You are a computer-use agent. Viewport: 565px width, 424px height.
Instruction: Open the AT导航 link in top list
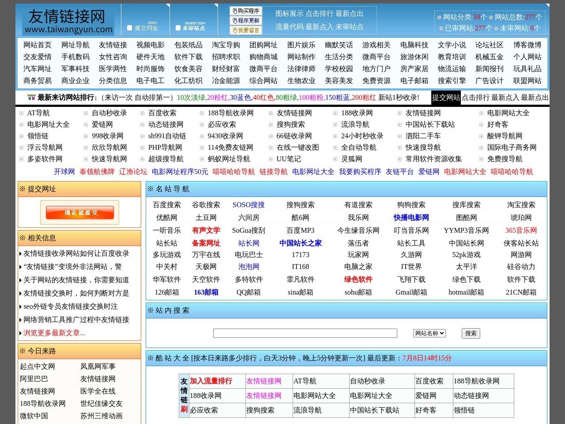pyautogui.click(x=38, y=113)
